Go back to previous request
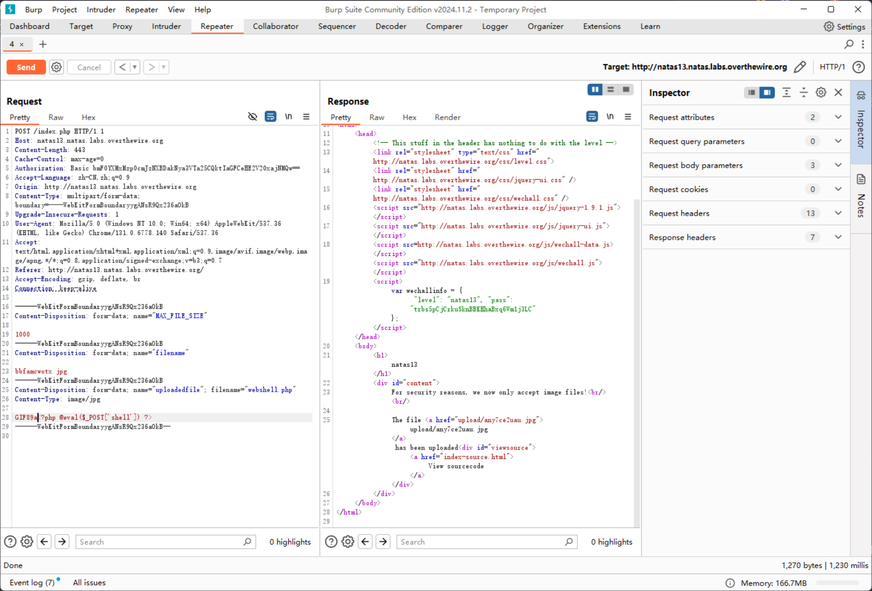The height and width of the screenshot is (591, 872). 122,67
